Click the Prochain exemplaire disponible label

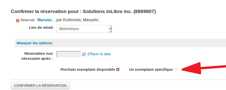[88, 69]
